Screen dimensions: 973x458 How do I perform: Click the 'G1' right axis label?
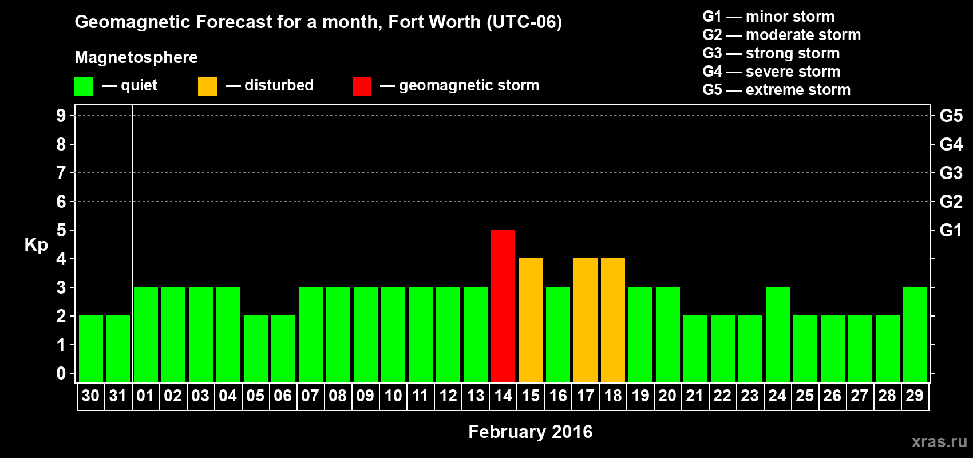[x=951, y=230]
